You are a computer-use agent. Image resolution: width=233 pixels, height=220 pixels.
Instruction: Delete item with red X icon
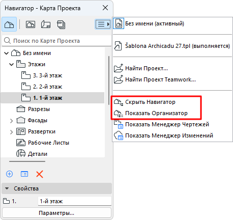click(x=40, y=174)
